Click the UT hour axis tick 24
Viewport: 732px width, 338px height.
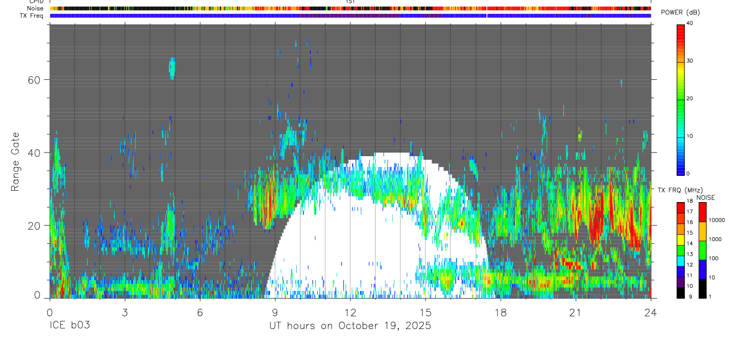tap(651, 312)
